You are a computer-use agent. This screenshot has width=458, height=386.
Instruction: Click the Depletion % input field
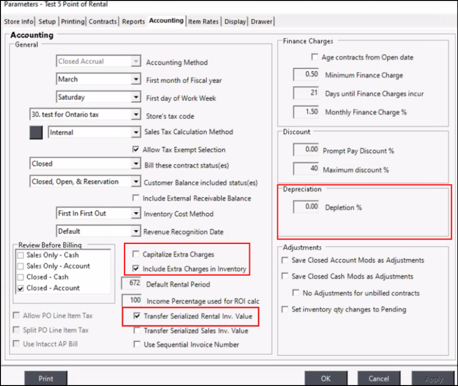pyautogui.click(x=306, y=207)
